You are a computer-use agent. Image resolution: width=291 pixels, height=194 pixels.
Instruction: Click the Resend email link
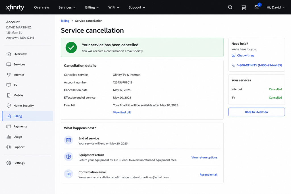(x=208, y=174)
